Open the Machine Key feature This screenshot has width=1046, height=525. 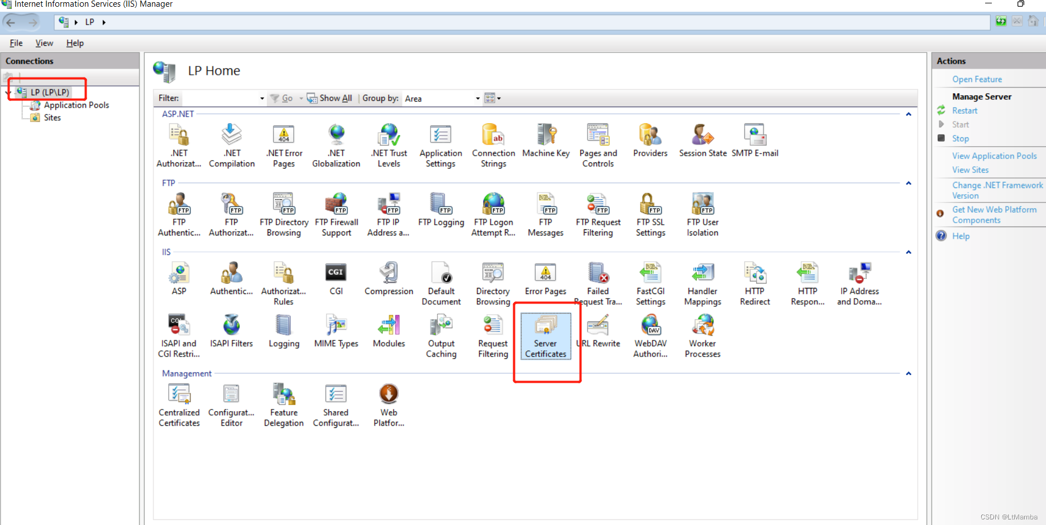tap(546, 141)
